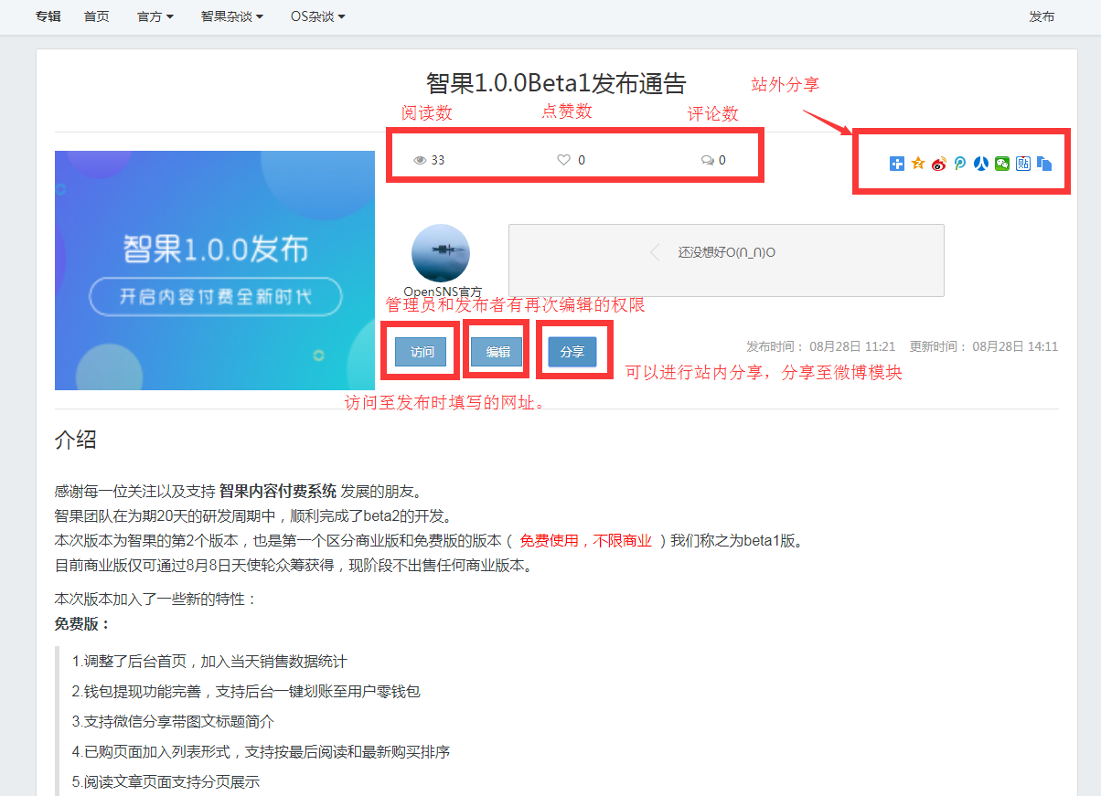This screenshot has height=796, width=1101.
Task: Click the 智果1.0.0发布 cover image
Action: pyautogui.click(x=215, y=271)
